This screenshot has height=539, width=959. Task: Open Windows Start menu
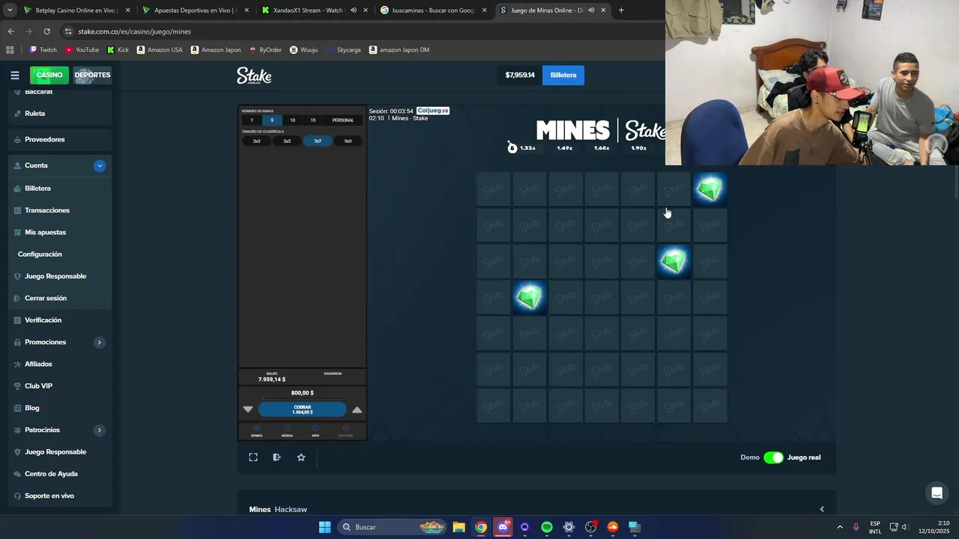click(x=324, y=527)
